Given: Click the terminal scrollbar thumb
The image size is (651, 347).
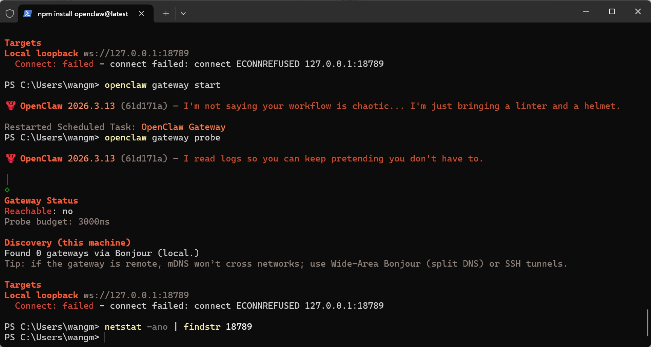Looking at the screenshot, I should (647, 322).
